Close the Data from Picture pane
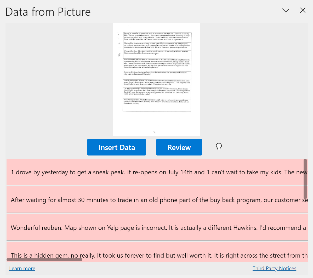The width and height of the screenshot is (313, 278). pyautogui.click(x=303, y=10)
